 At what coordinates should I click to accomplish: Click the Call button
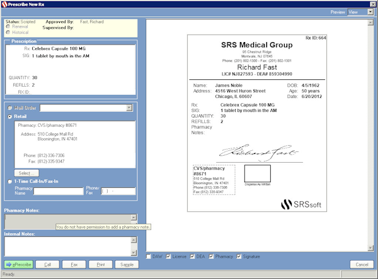tap(47, 265)
